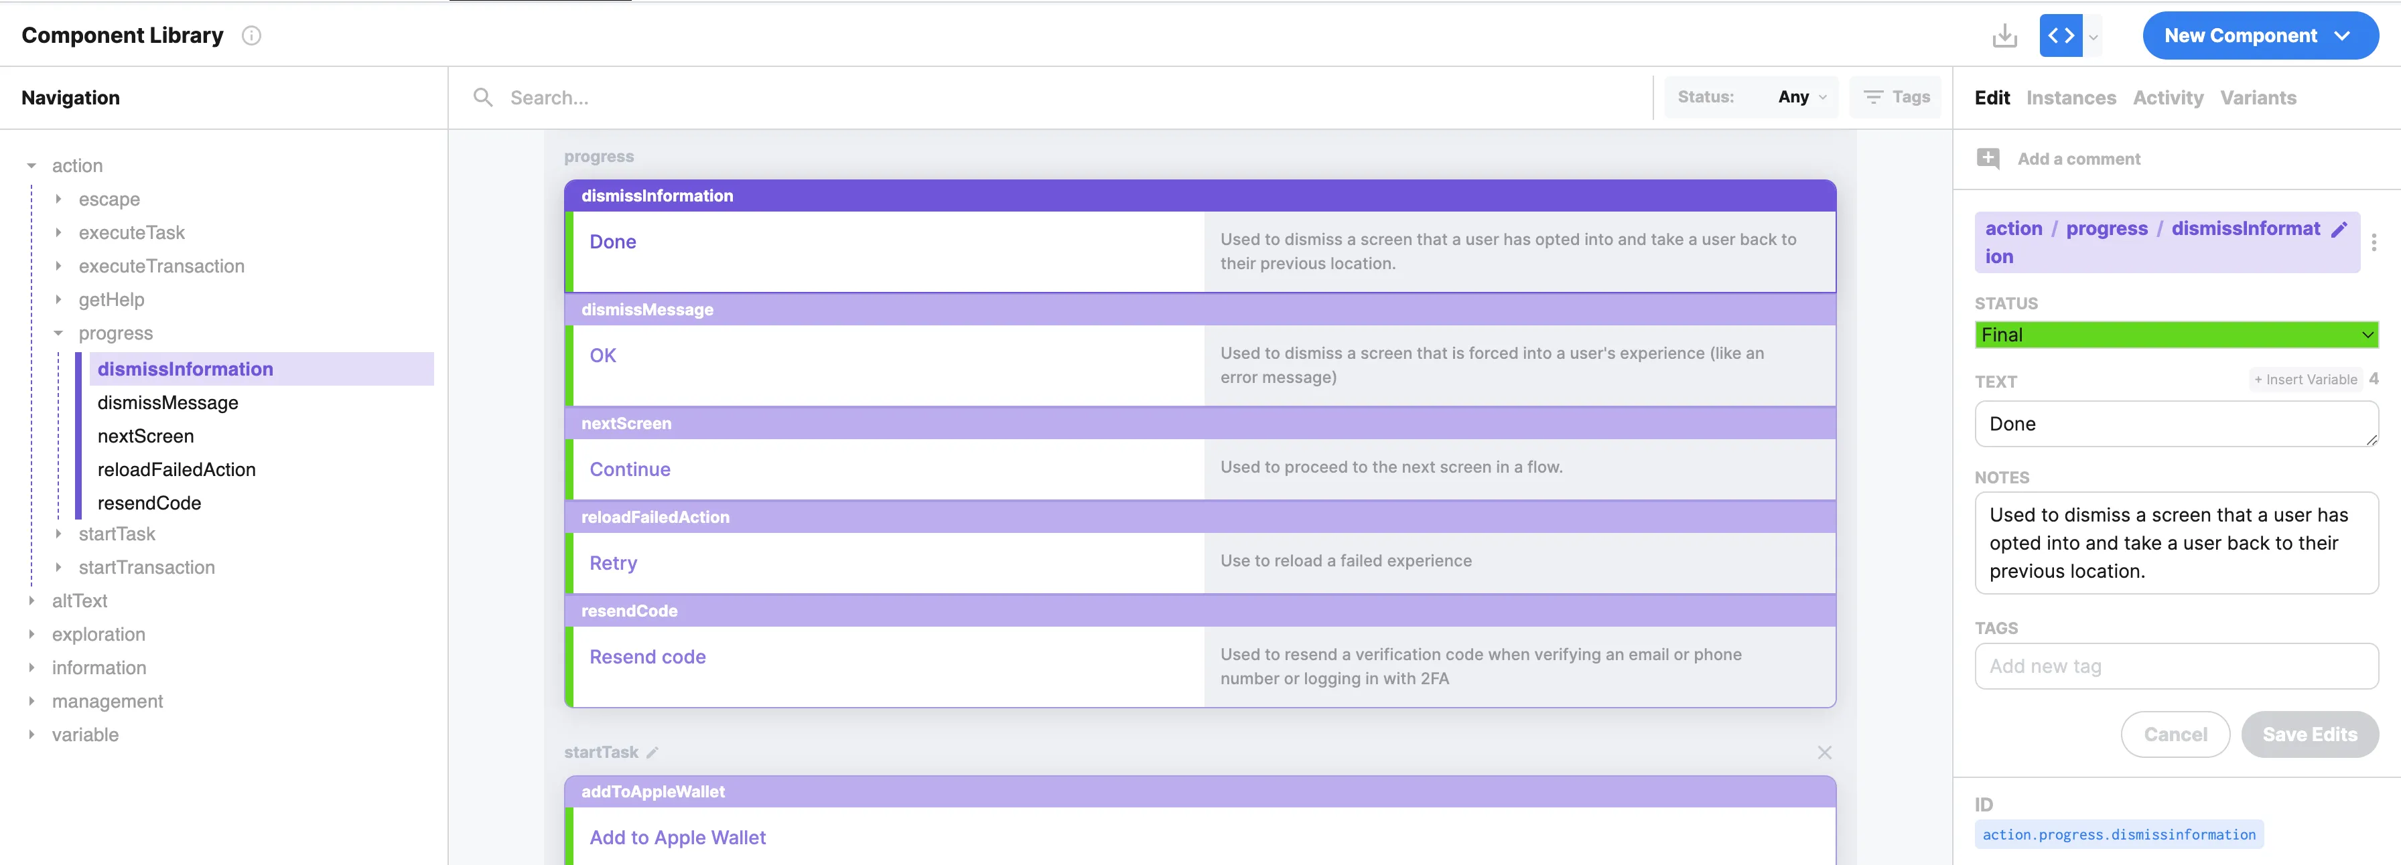Select nextScreen in navigation tree
The image size is (2401, 865).
coord(145,437)
